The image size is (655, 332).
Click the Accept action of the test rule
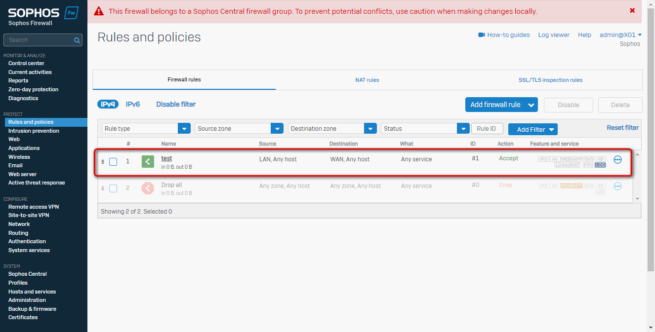[509, 158]
